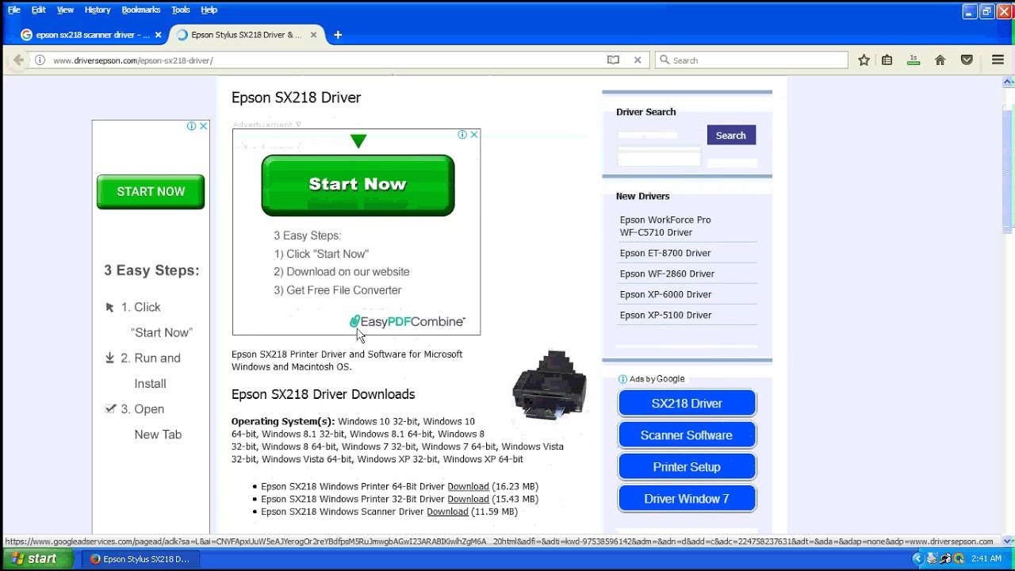Open the Tools menu

pos(181,10)
